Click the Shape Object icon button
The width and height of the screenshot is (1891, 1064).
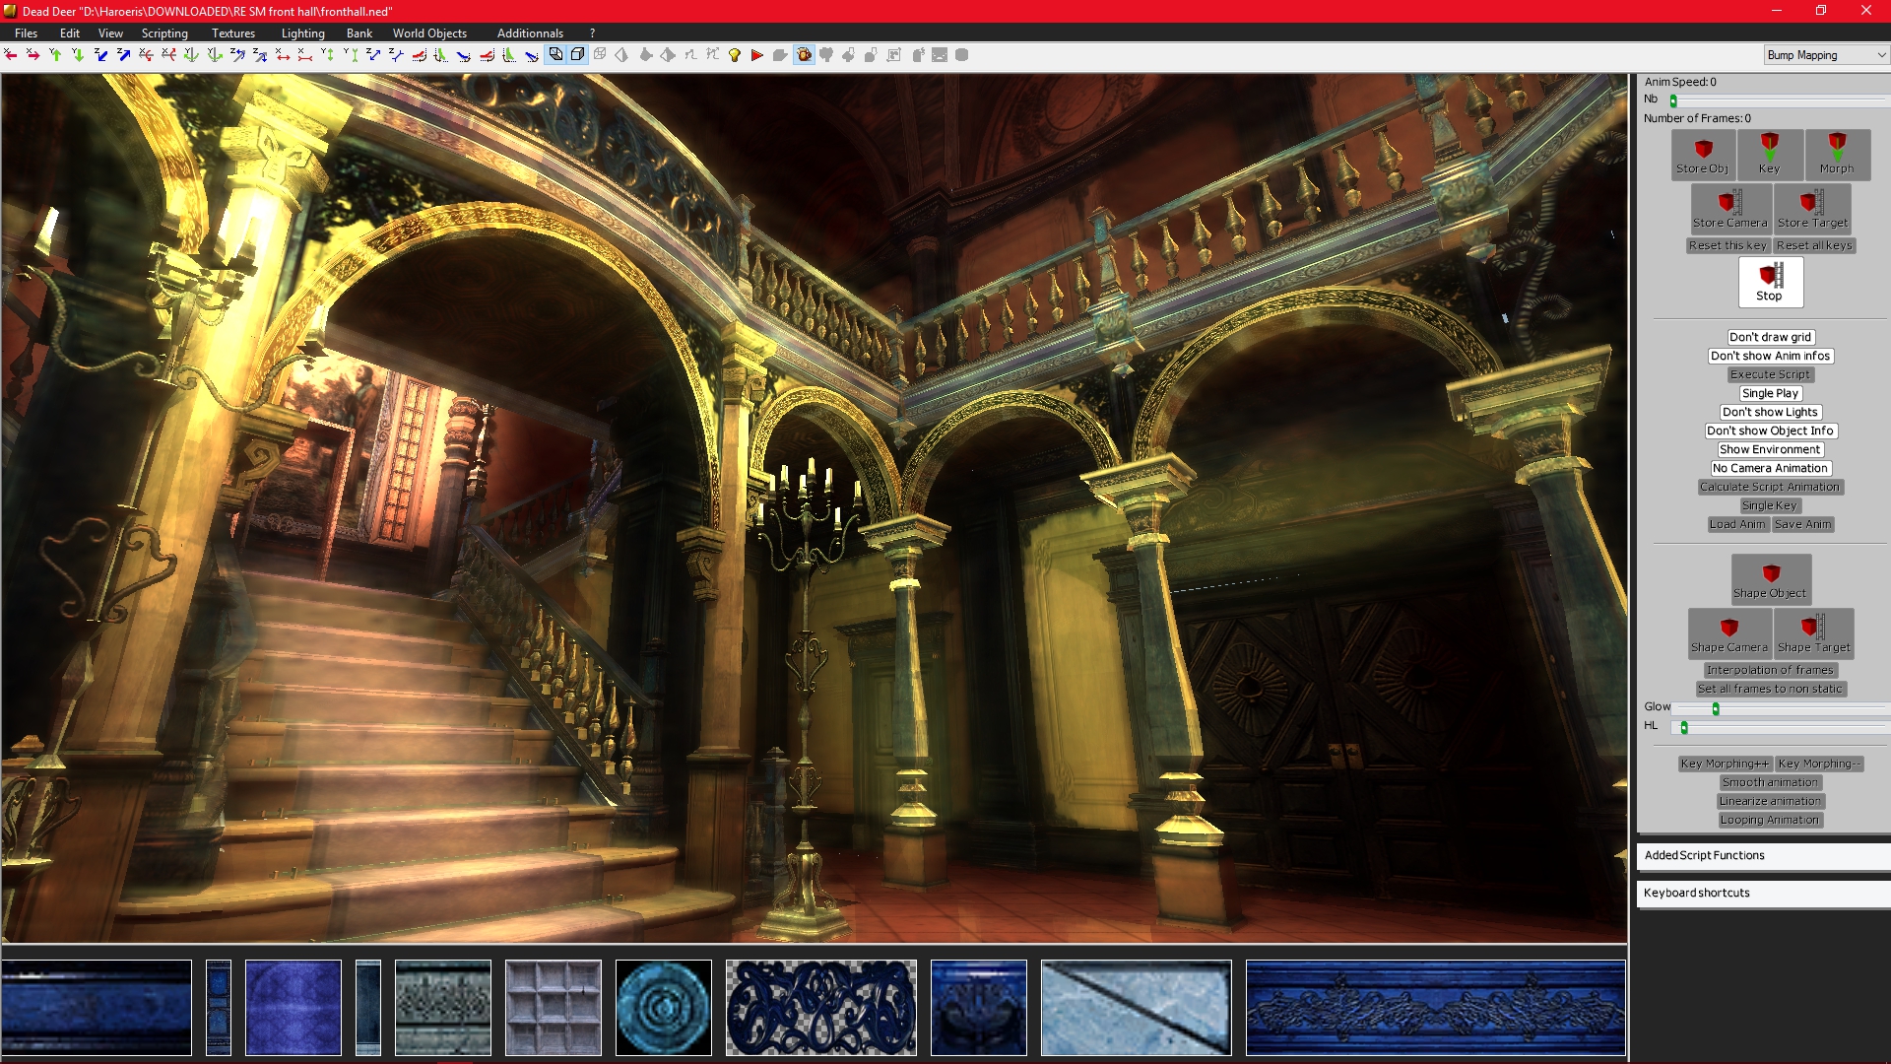1771,579
